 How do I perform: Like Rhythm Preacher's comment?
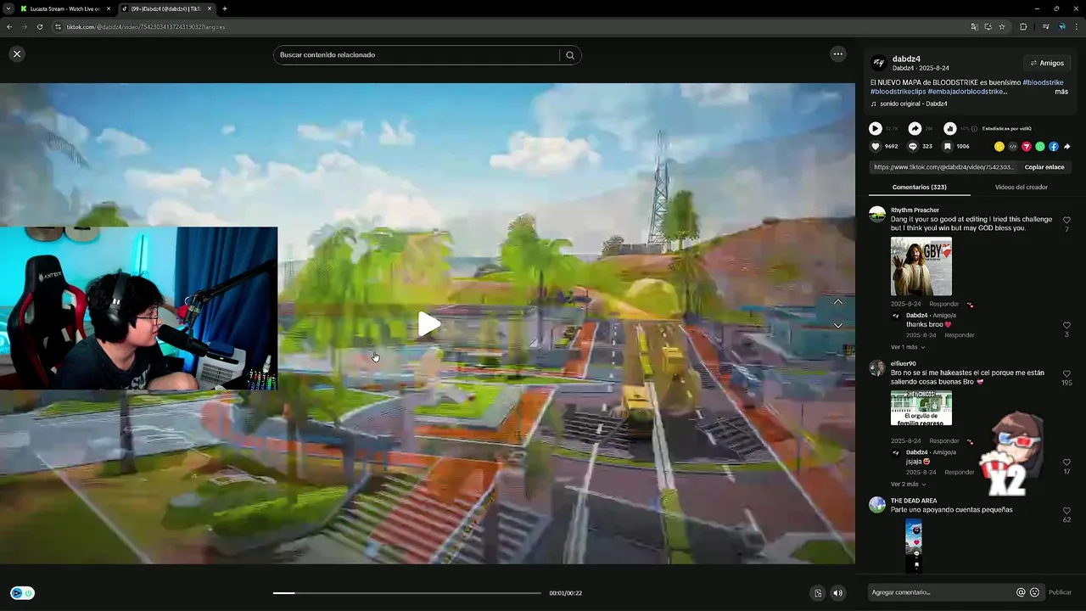(x=1066, y=221)
